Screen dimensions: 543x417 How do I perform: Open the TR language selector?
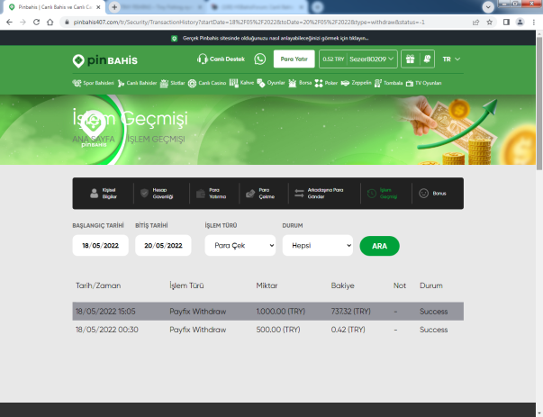pos(451,59)
